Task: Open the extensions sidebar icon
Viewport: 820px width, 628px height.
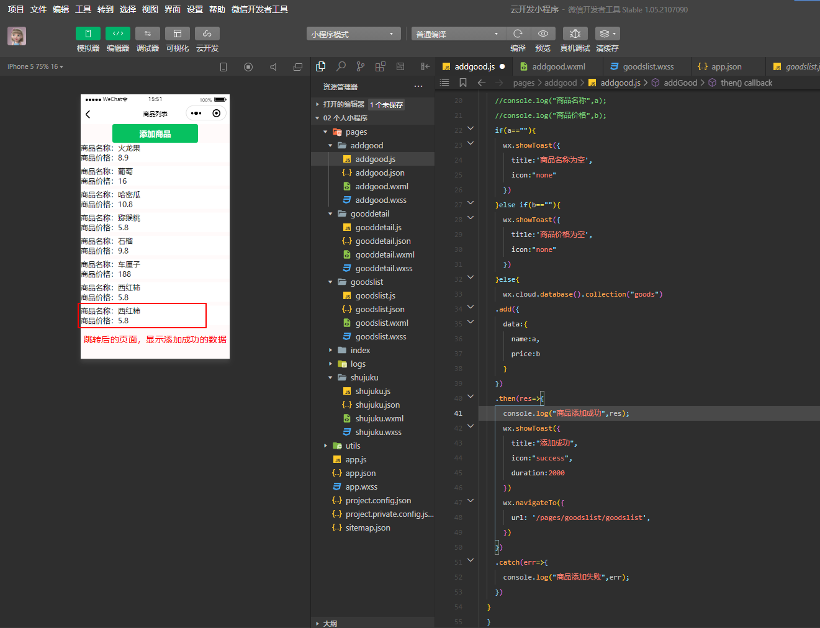Action: pyautogui.click(x=381, y=66)
